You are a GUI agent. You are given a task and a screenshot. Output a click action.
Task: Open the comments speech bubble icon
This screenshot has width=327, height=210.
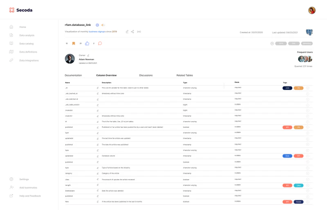(100, 43)
